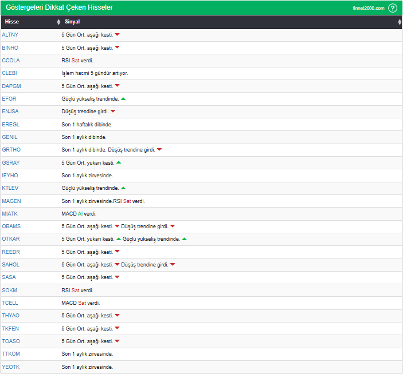Open the EREGL stock page
This screenshot has width=403, height=374.
10,124
